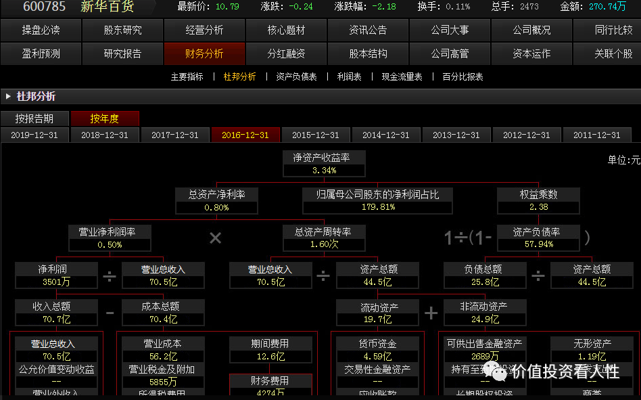Click the 无形资产 1.19亿 node
The image size is (641, 400).
point(592,350)
